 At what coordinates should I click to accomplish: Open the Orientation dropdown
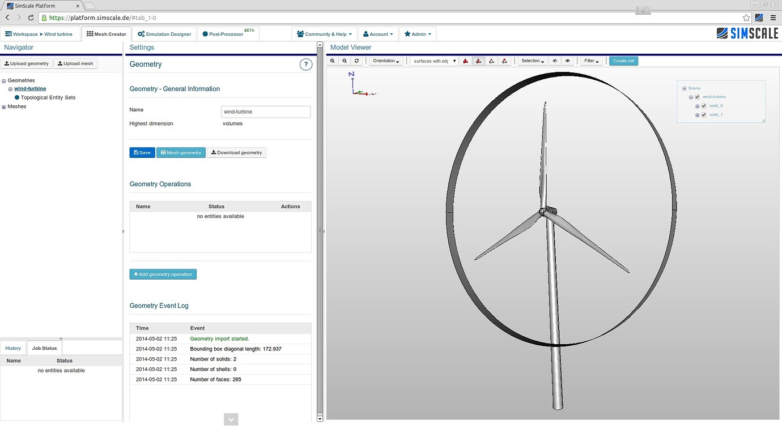tap(386, 61)
